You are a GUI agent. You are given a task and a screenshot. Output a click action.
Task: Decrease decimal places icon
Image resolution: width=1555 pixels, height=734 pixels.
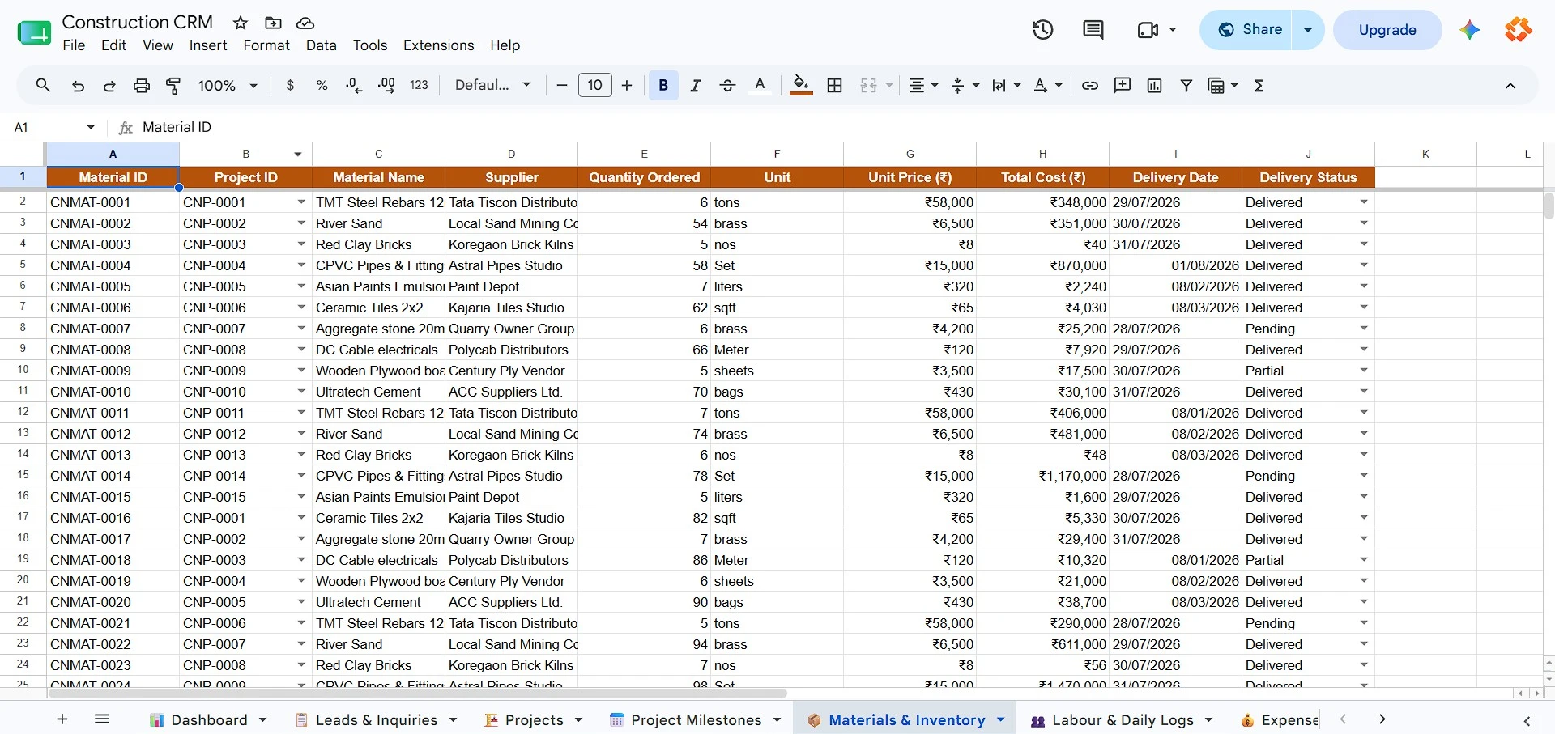(354, 85)
